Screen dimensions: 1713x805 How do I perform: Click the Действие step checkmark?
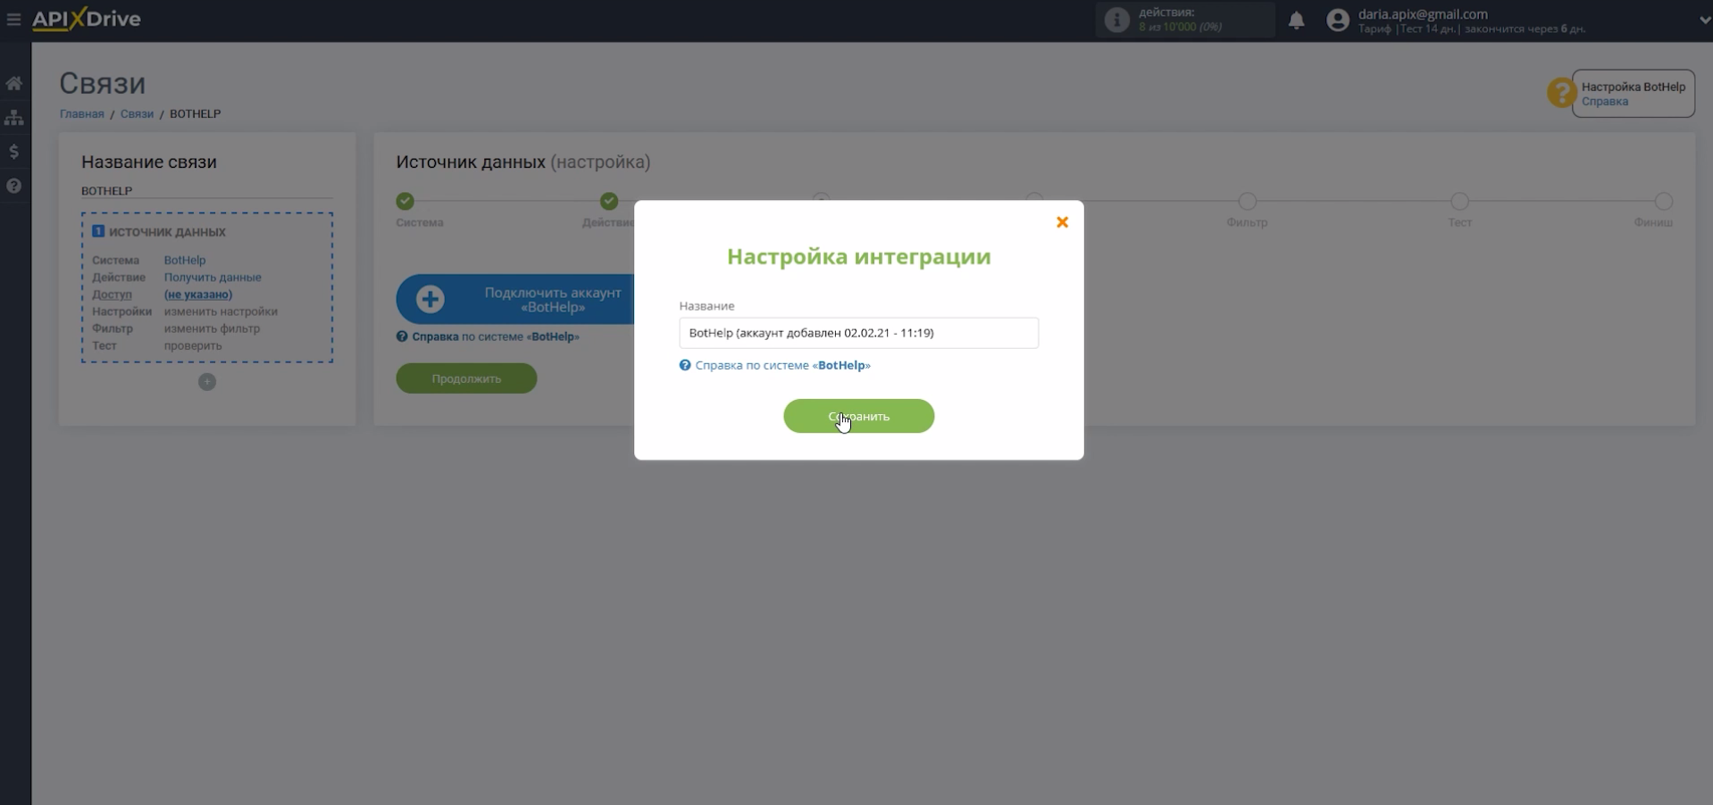(609, 201)
